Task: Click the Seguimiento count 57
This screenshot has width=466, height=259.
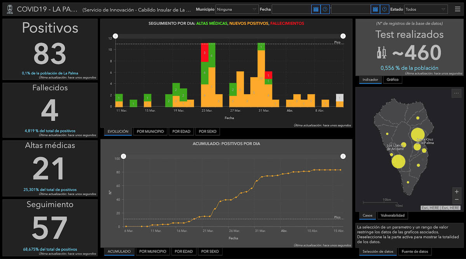Action: tap(50, 228)
